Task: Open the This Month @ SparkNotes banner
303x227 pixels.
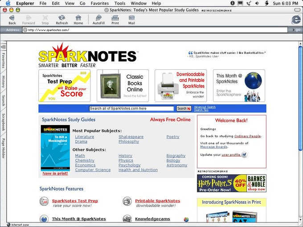Action: tap(239, 86)
